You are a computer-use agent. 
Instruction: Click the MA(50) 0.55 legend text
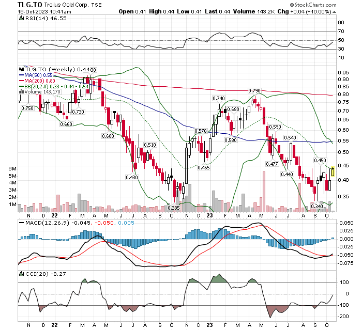coord(39,75)
